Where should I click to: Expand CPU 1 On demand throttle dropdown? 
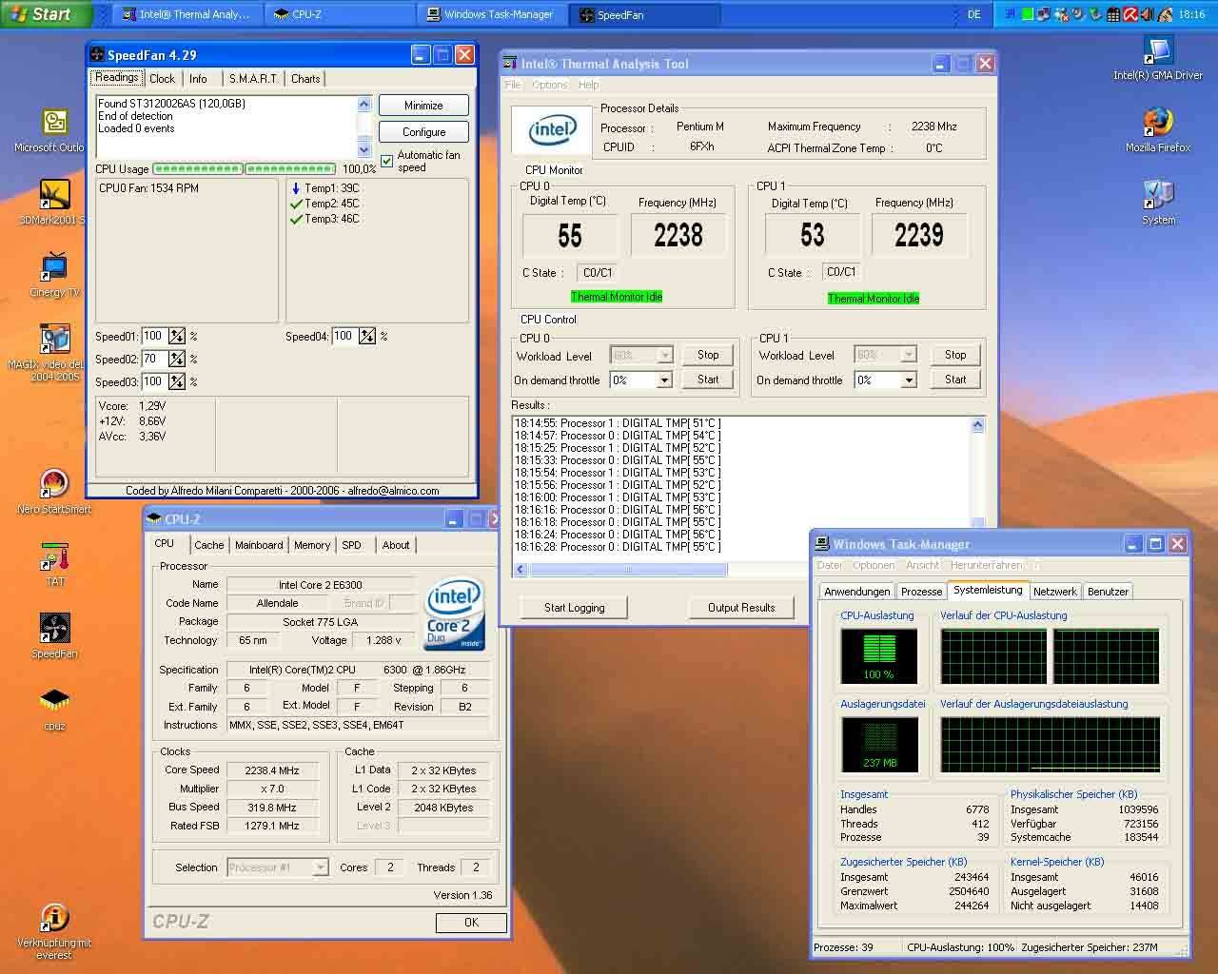pyautogui.click(x=909, y=380)
